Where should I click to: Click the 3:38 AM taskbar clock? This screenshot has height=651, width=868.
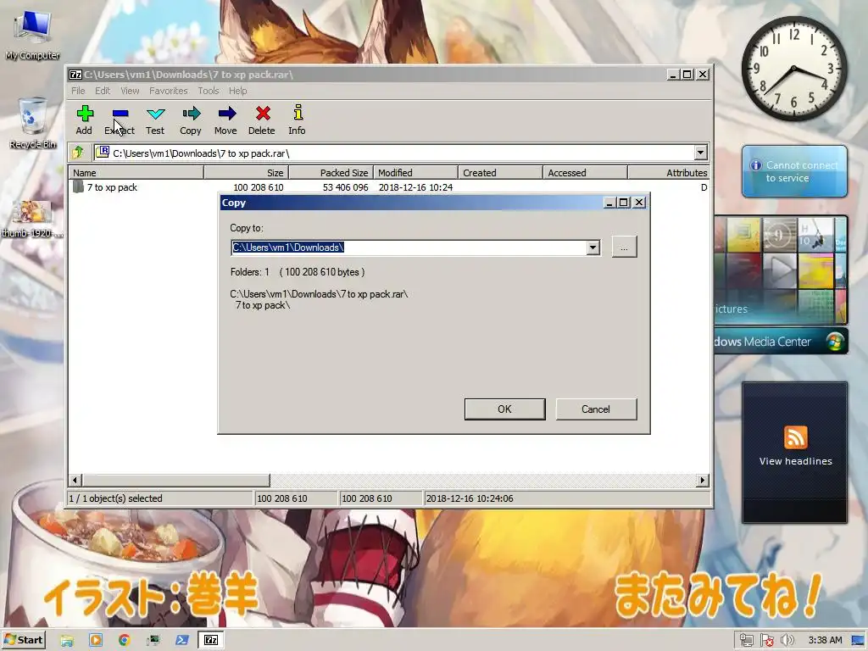click(825, 640)
